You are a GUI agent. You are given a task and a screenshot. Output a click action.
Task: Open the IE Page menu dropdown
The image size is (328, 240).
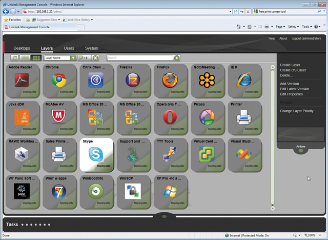click(x=280, y=27)
